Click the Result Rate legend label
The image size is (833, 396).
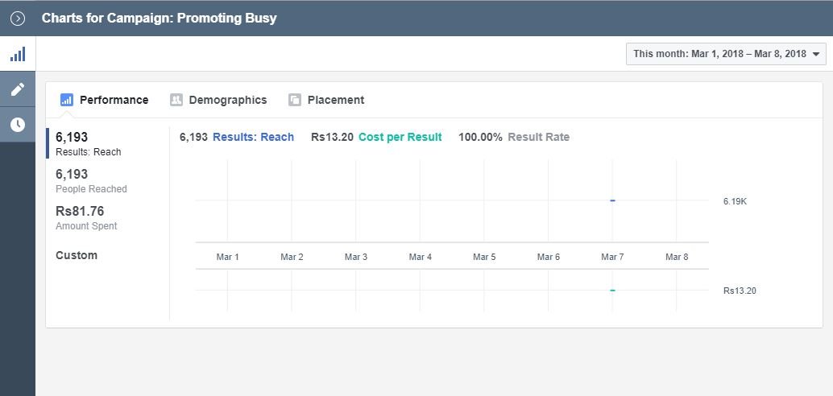538,137
